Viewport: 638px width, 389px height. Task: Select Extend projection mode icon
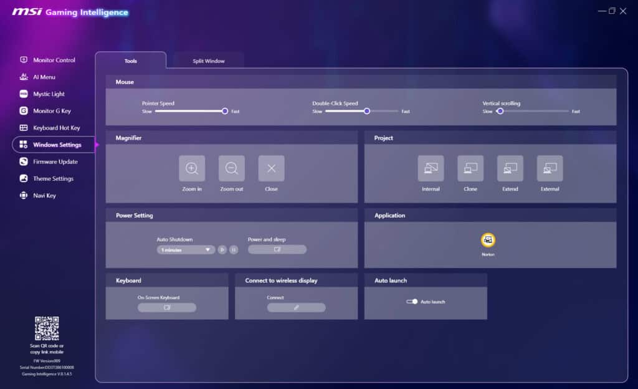(510, 168)
